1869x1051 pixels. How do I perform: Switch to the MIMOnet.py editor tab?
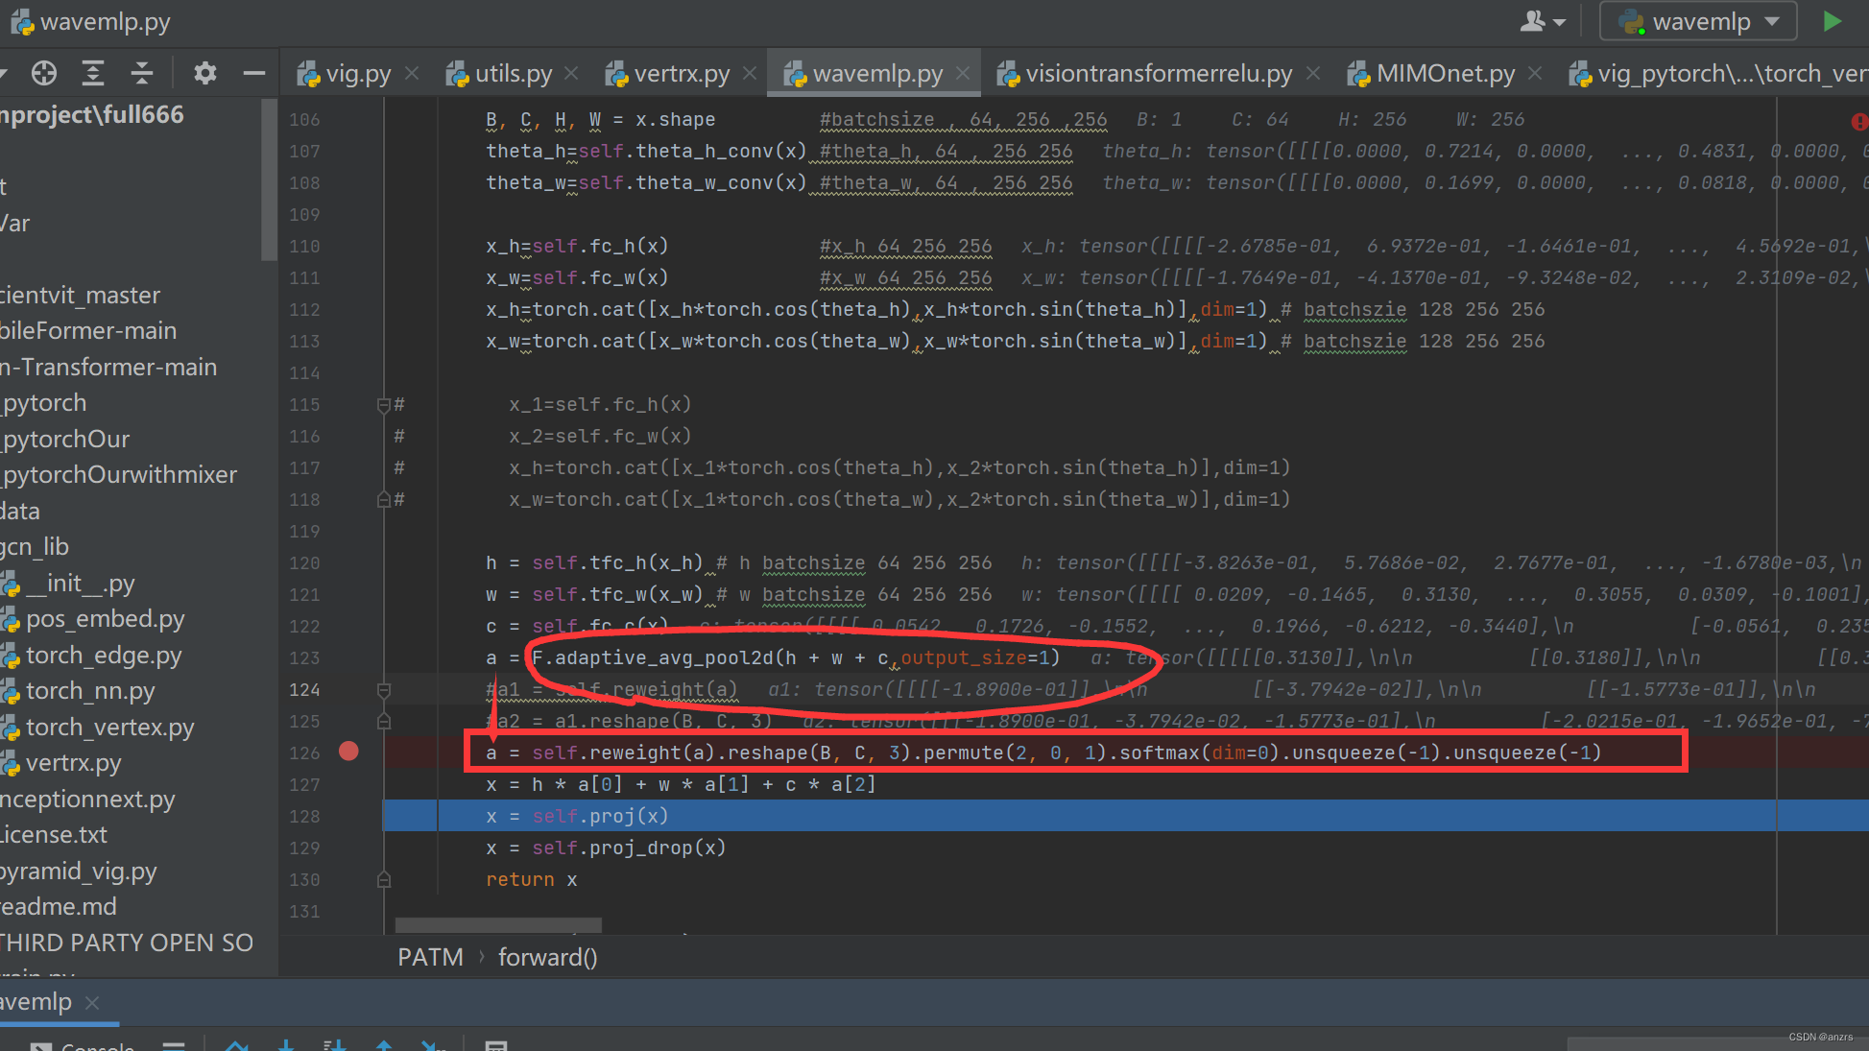pyautogui.click(x=1445, y=74)
